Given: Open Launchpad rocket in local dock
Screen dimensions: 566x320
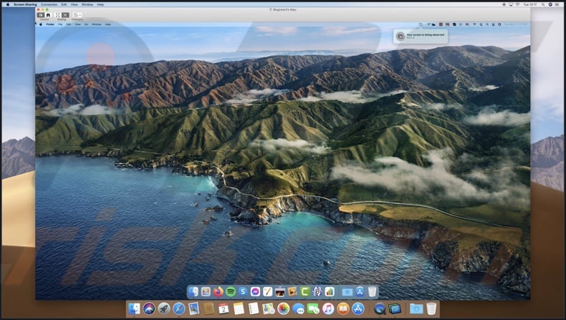Looking at the screenshot, I should click(164, 309).
